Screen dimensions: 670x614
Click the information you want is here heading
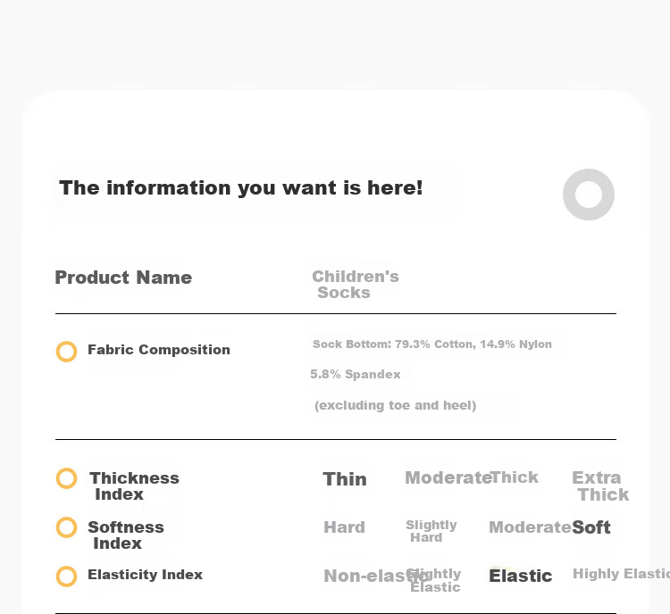[241, 188]
